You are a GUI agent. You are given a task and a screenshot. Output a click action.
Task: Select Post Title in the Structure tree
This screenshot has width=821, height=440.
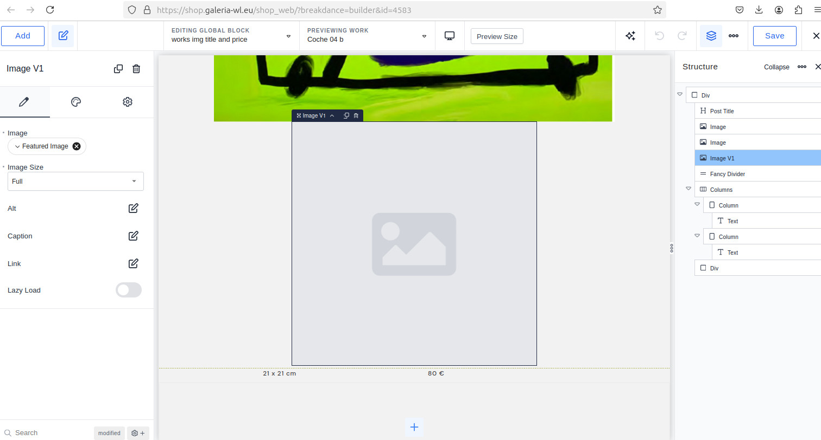(758, 111)
